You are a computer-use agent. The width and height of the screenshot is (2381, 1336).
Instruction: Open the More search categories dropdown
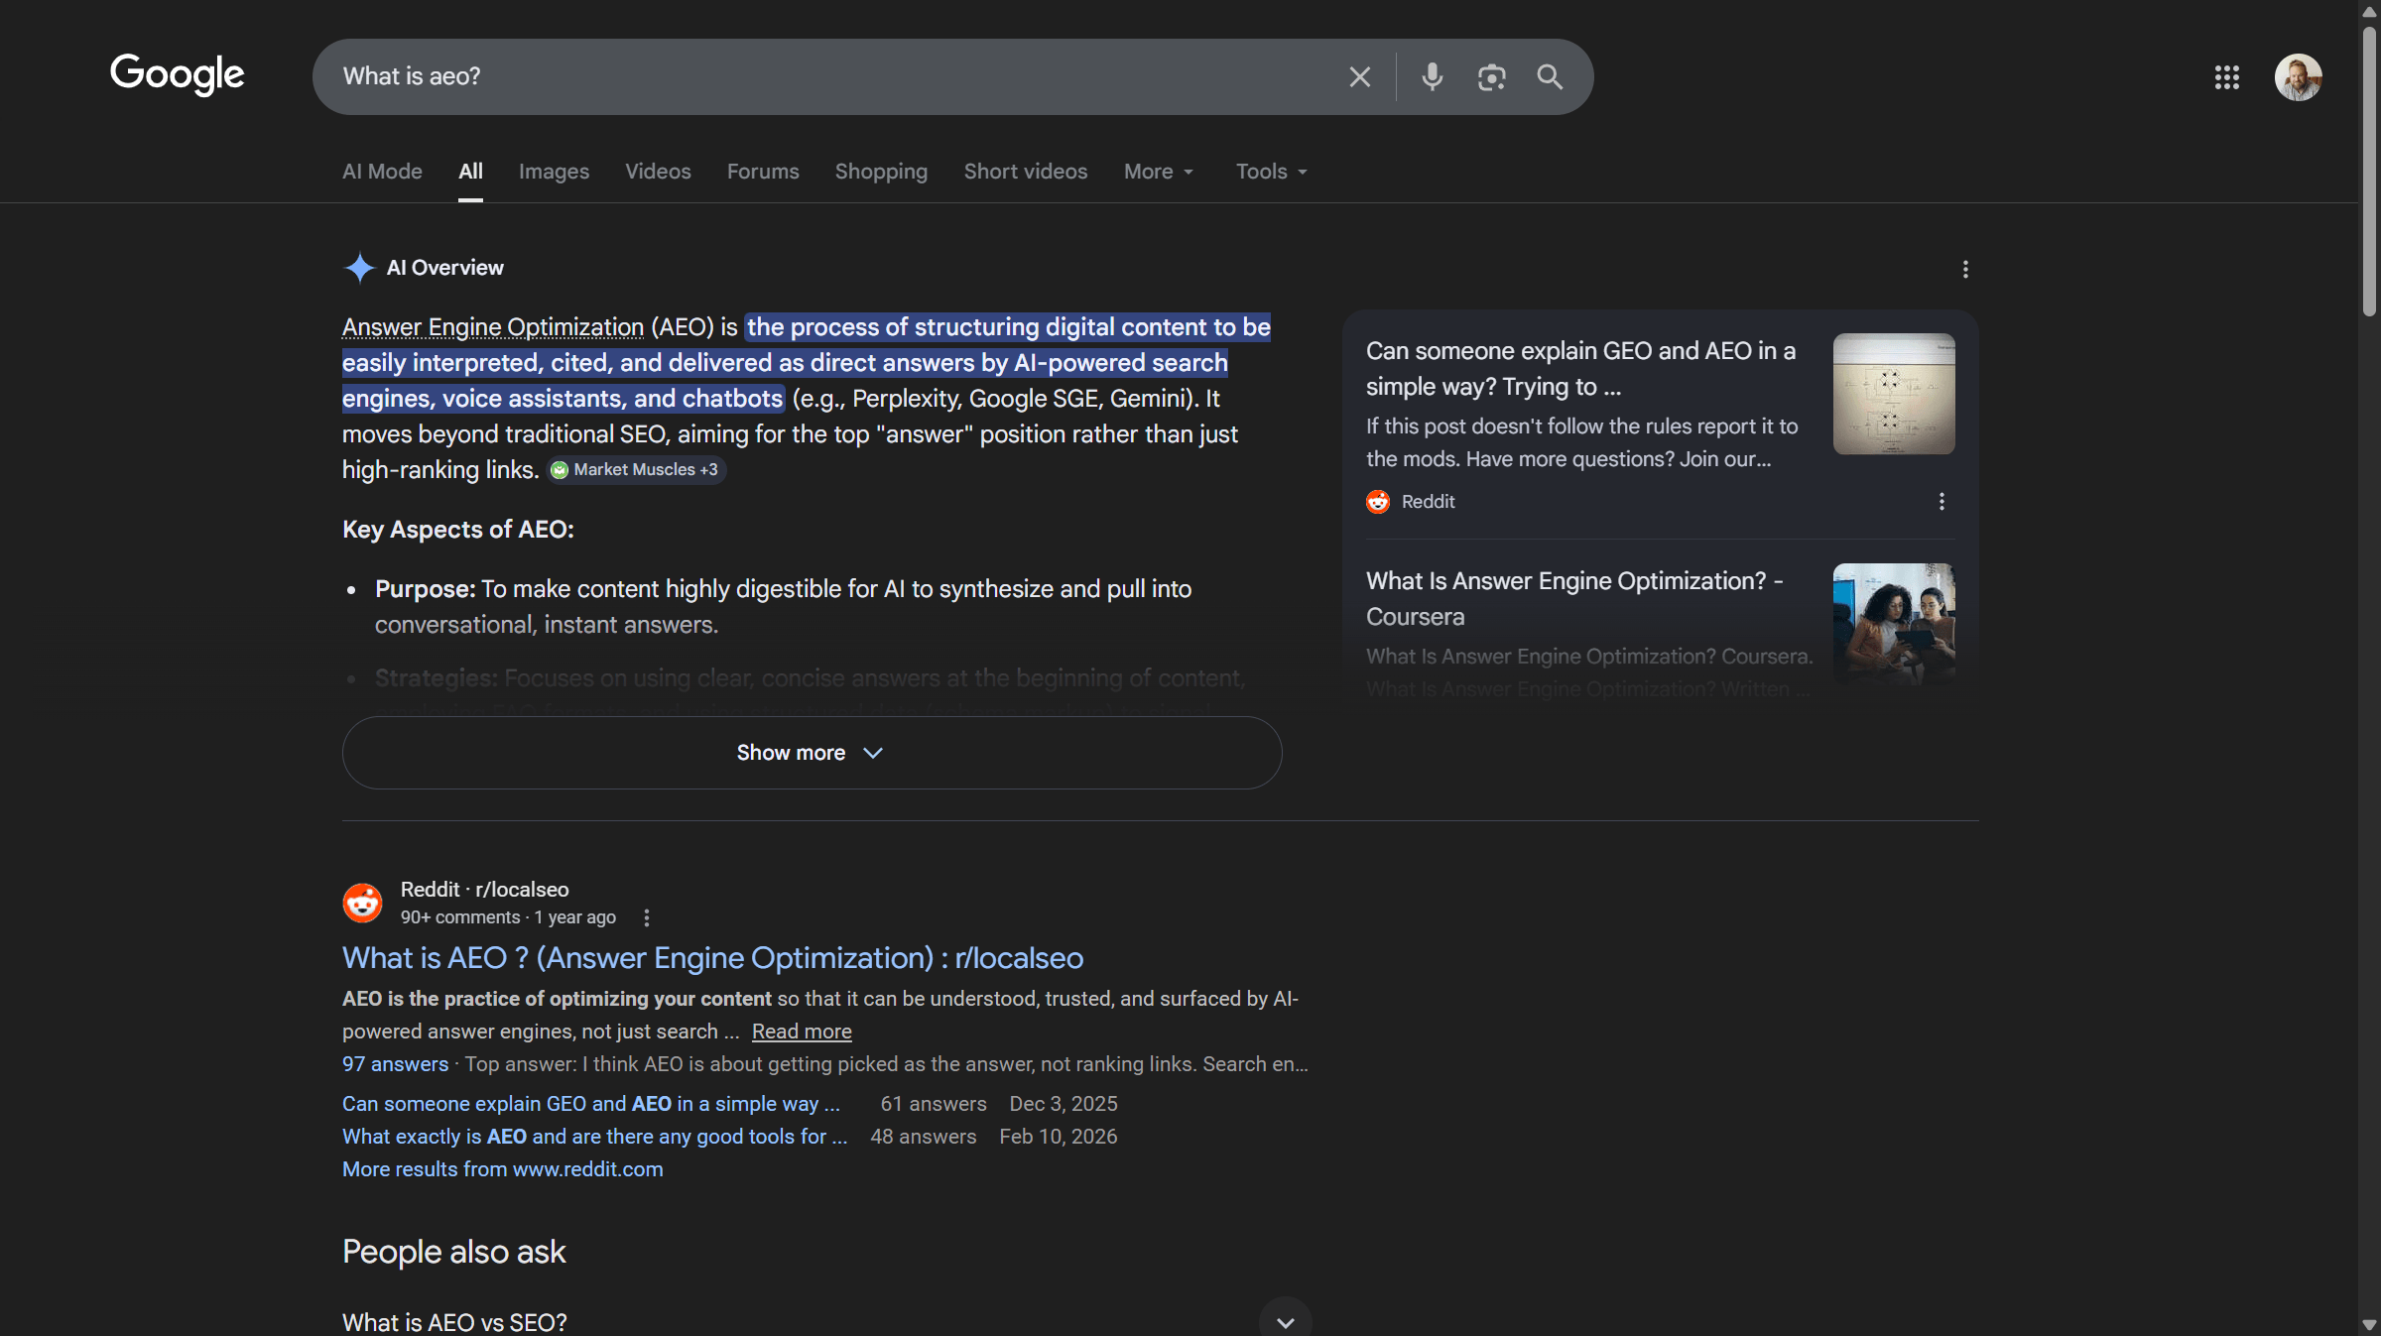tap(1157, 171)
